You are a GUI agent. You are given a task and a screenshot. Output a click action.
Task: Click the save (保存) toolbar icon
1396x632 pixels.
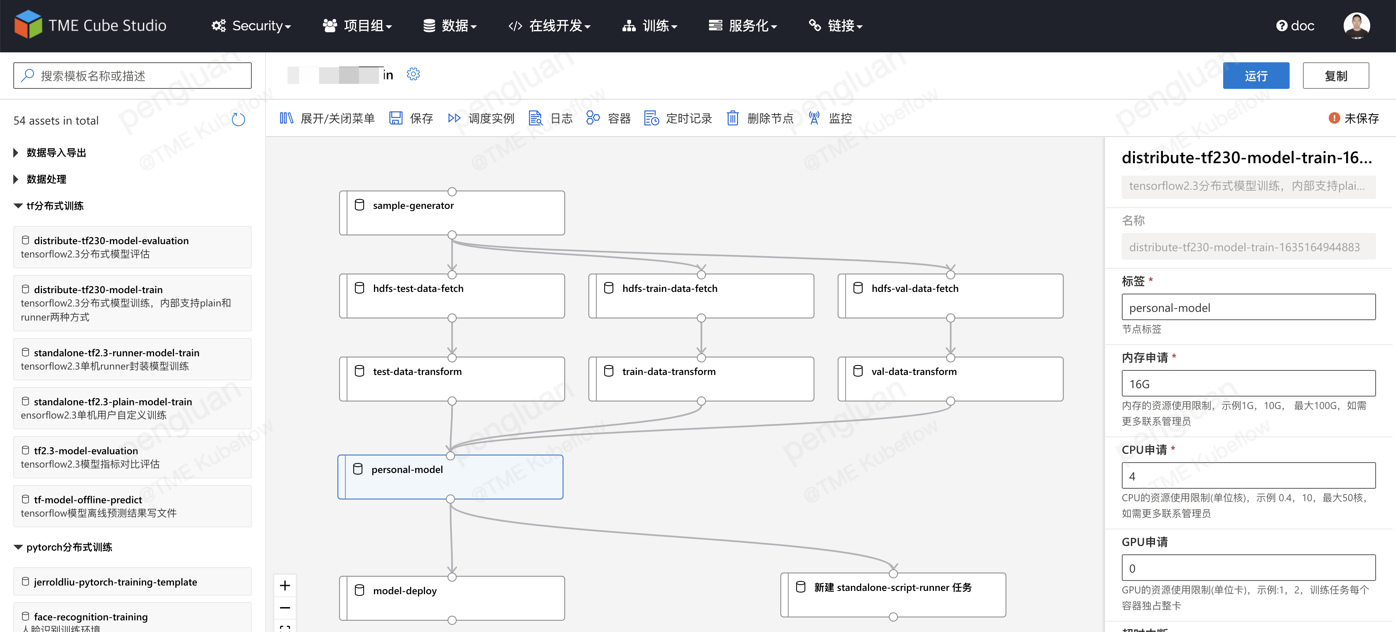click(x=396, y=118)
